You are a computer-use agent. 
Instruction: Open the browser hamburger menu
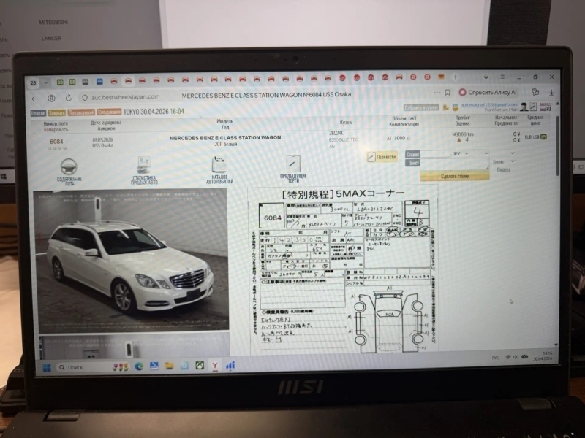point(502,77)
